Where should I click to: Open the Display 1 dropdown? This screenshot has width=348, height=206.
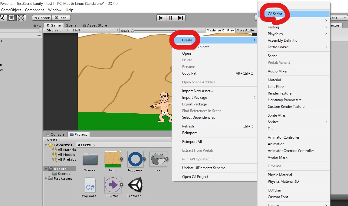pyautogui.click(x=57, y=30)
